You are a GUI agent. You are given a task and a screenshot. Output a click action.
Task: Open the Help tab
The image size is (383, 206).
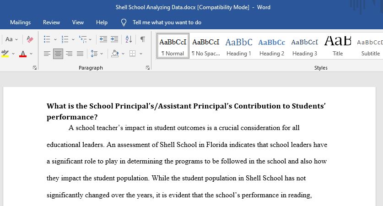tap(102, 22)
